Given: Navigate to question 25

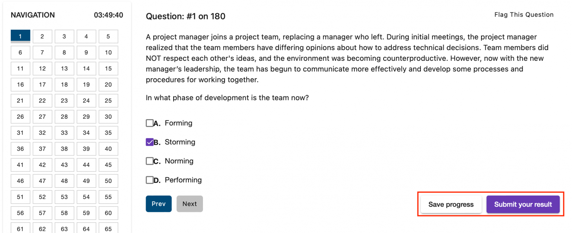Looking at the screenshot, I should (108, 101).
